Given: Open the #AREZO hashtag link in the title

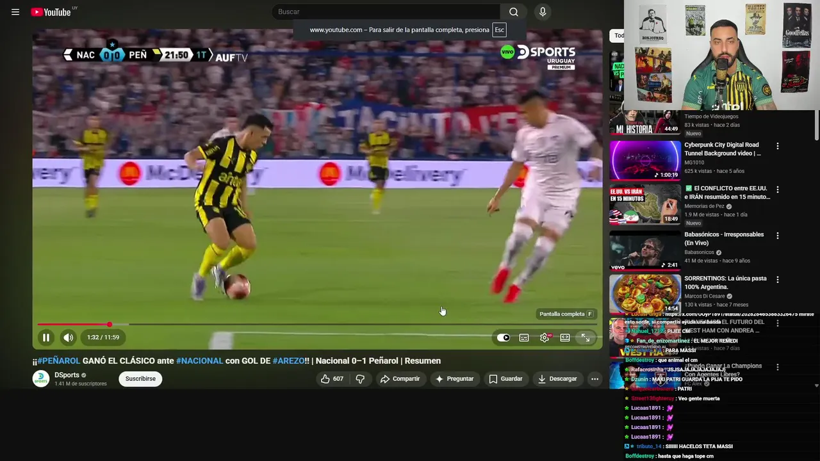Looking at the screenshot, I should coord(289,360).
